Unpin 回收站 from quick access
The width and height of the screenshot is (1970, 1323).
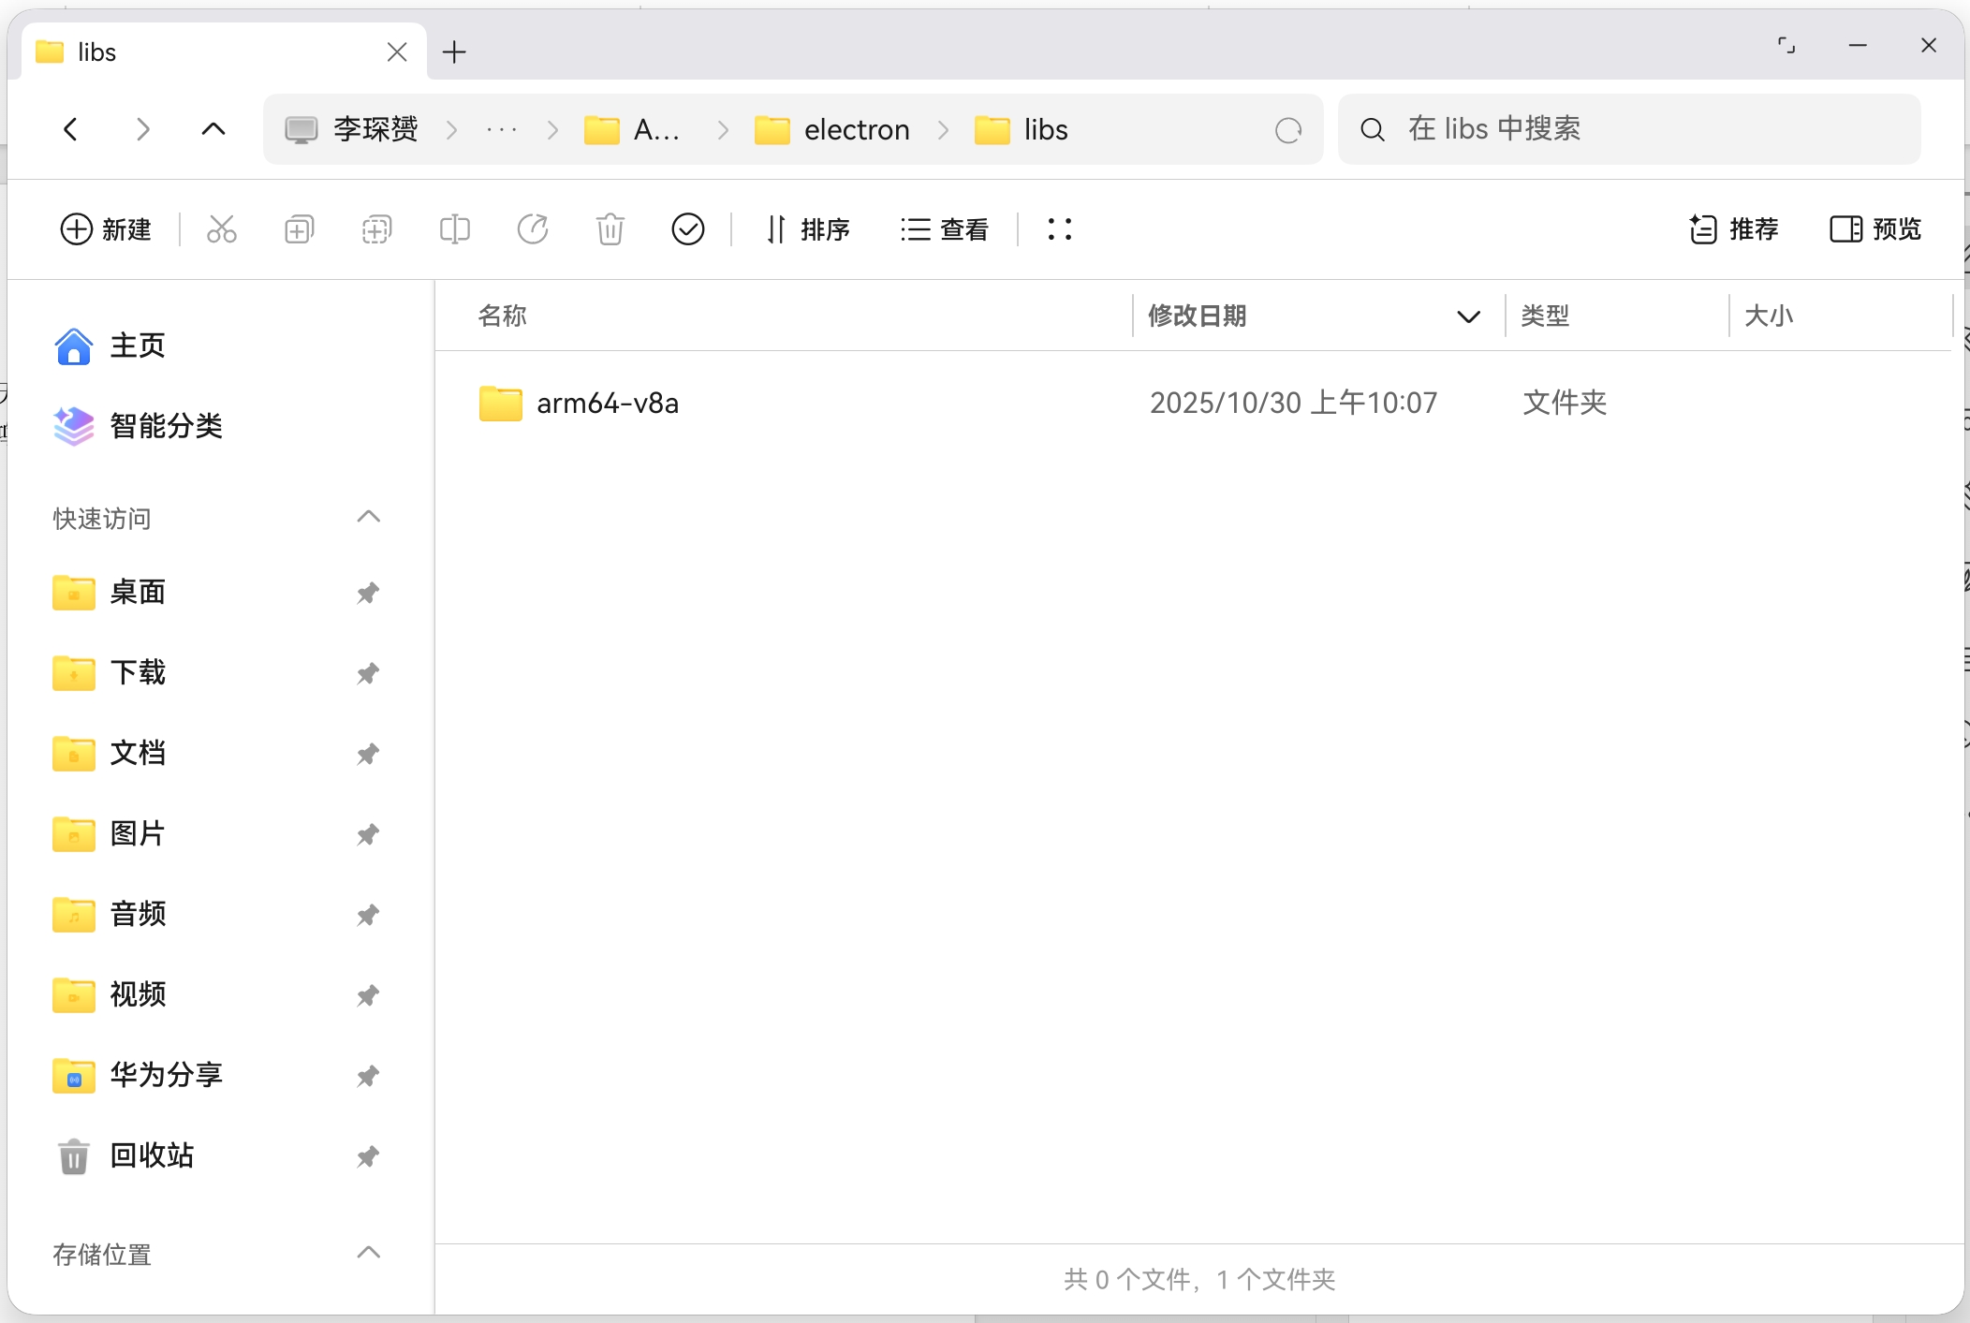[x=368, y=1156]
